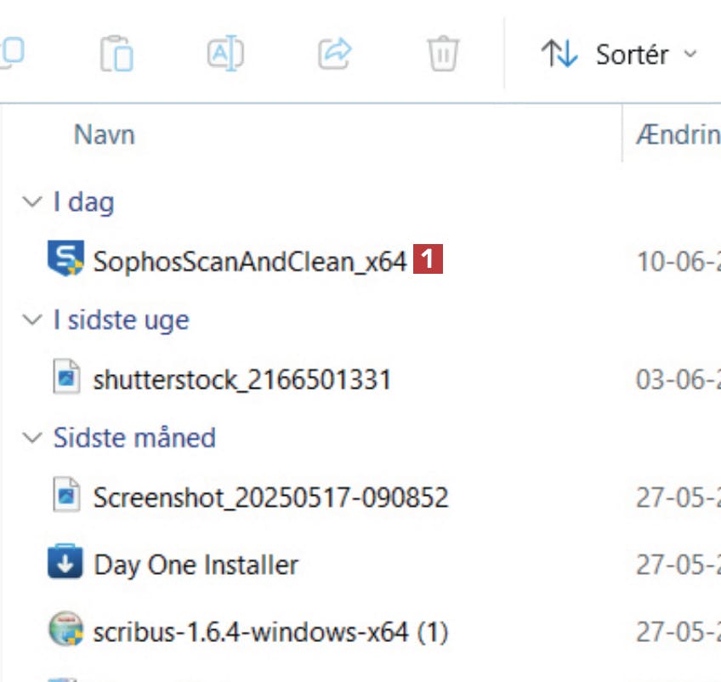Viewport: 721px width, 682px height.
Task: Select the shutterstock_2166501331 image file icon
Action: pos(66,378)
